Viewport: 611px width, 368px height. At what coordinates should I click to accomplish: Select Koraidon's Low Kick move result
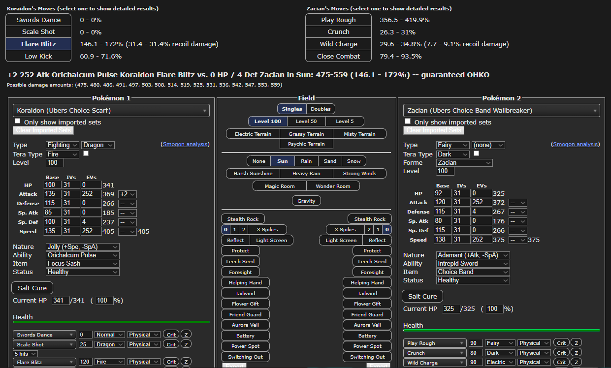point(38,56)
